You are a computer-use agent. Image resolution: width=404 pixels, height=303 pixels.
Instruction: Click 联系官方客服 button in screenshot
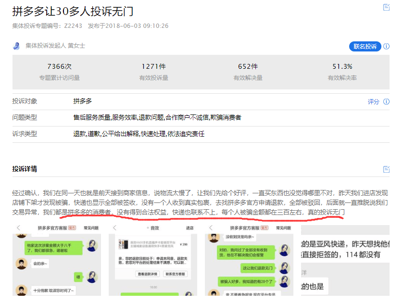click(175, 274)
